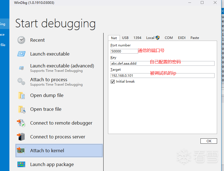Uncheck the Initial break checkbox
The image size is (224, 171).
click(113, 81)
